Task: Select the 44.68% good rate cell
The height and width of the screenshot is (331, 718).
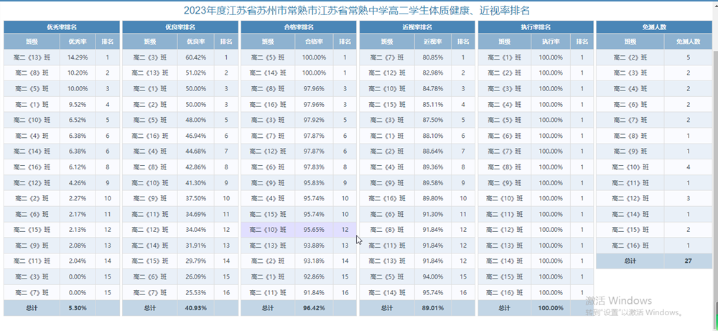Action: coord(195,151)
